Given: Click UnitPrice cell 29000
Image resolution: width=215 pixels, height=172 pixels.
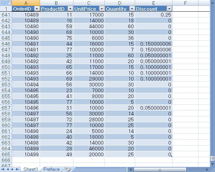Looking at the screenshot, I should point(89,79).
